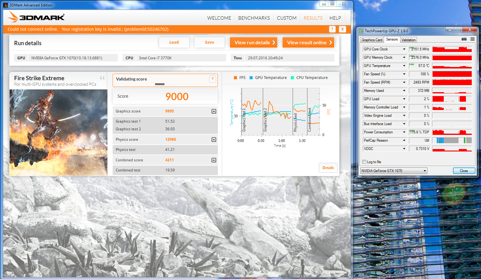Dismiss the orange registration key warning banner
Screen dimensions: 481x279
343,29
